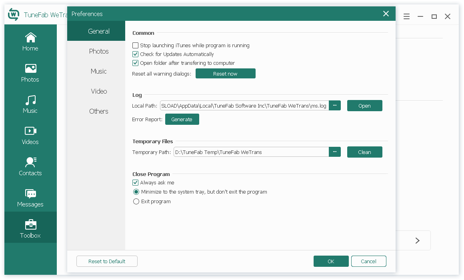This screenshot has height=280, width=464.
Task: Open the Videos camera icon
Action: (x=30, y=131)
